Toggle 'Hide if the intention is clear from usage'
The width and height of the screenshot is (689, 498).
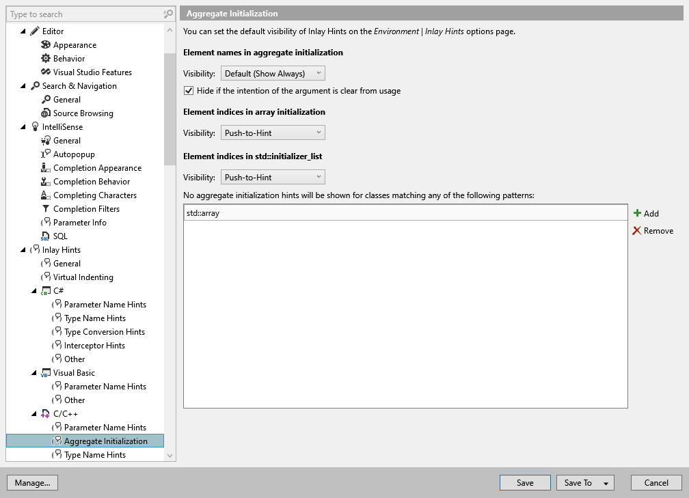click(188, 90)
